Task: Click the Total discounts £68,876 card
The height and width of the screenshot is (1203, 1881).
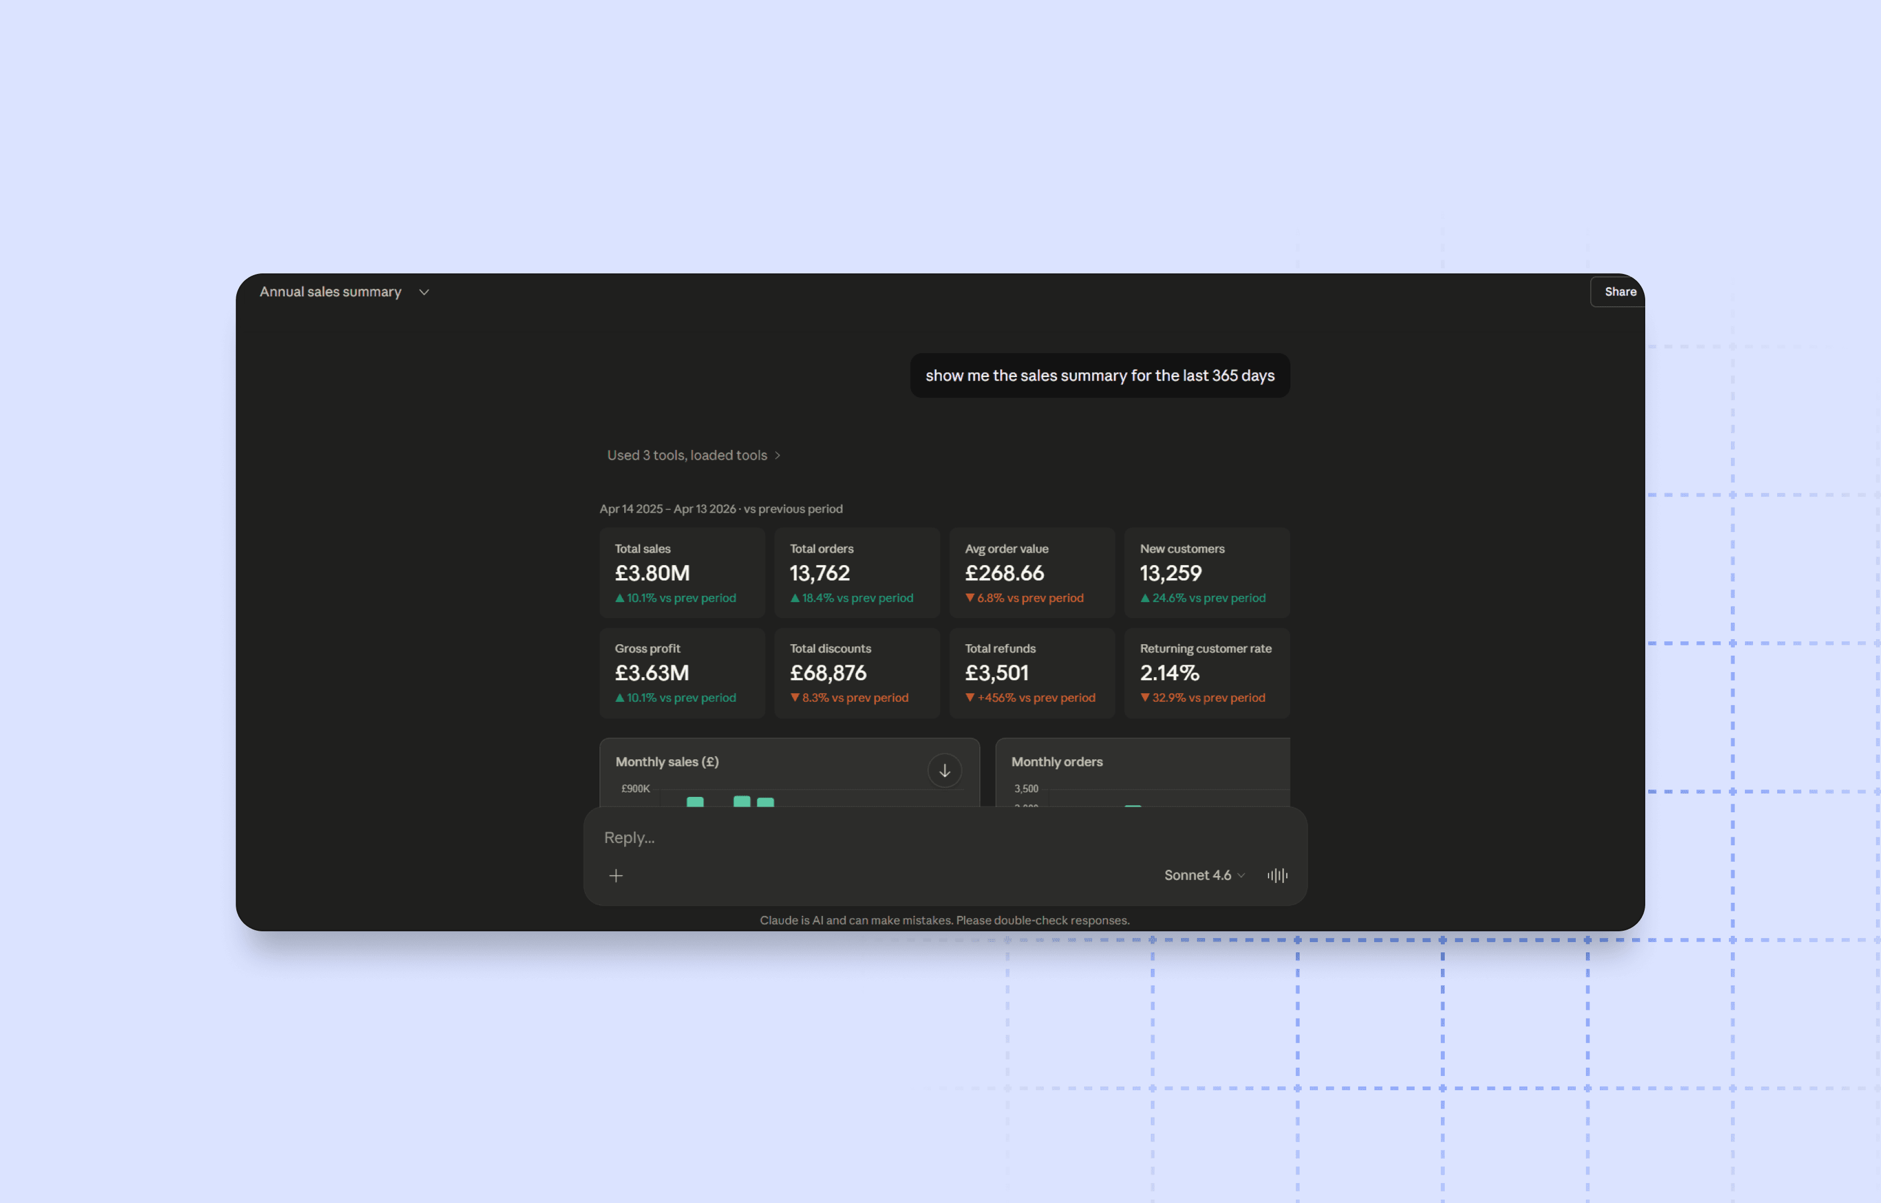Action: coord(856,673)
